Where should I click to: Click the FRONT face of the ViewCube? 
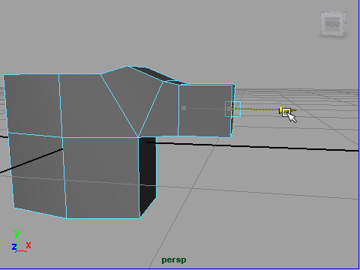[x=332, y=24]
